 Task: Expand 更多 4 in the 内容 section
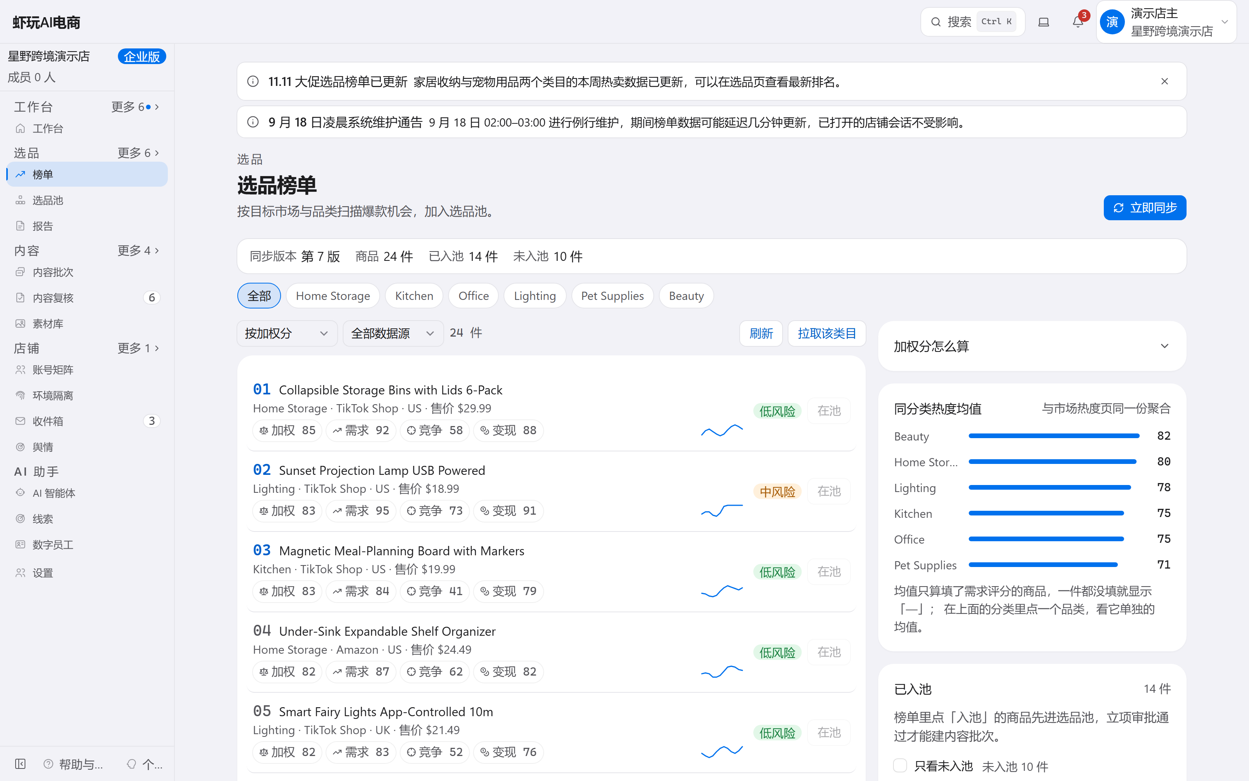138,251
